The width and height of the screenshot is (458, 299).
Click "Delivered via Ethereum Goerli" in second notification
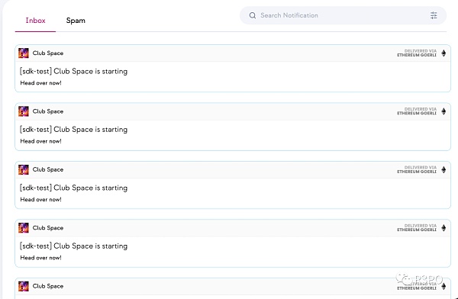tap(417, 111)
